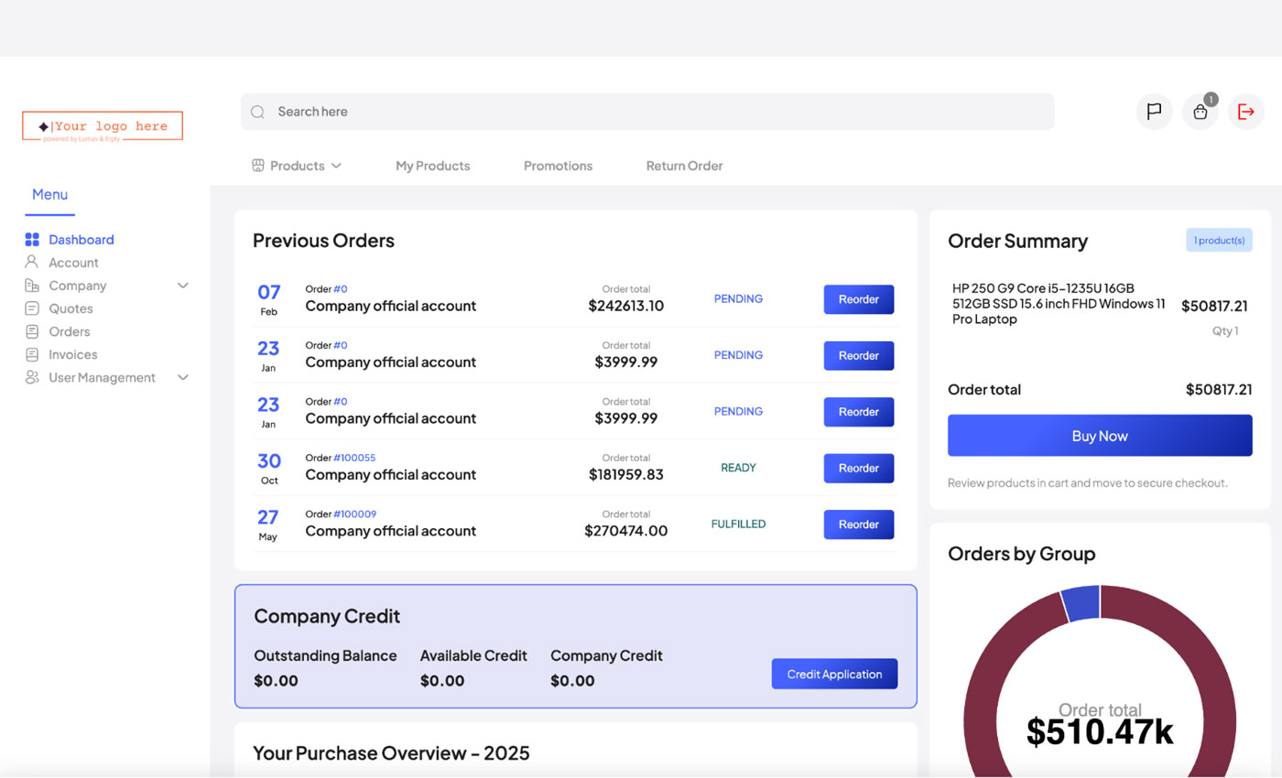Switch to Promotions tab
The width and height of the screenshot is (1282, 778).
pos(558,166)
